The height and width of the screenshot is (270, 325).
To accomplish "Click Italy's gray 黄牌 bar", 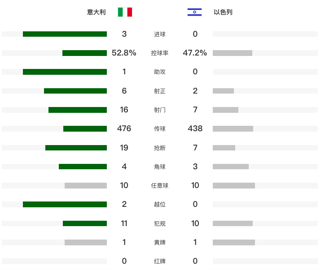I will point(86,242).
